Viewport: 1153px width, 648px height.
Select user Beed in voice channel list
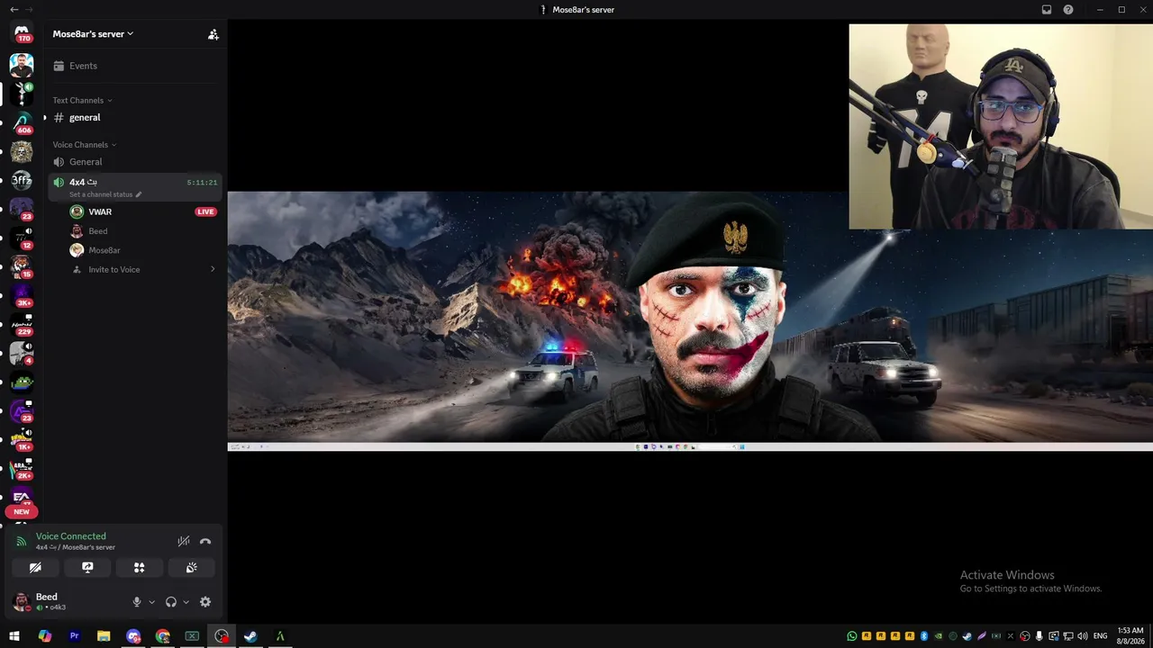pyautogui.click(x=144, y=231)
